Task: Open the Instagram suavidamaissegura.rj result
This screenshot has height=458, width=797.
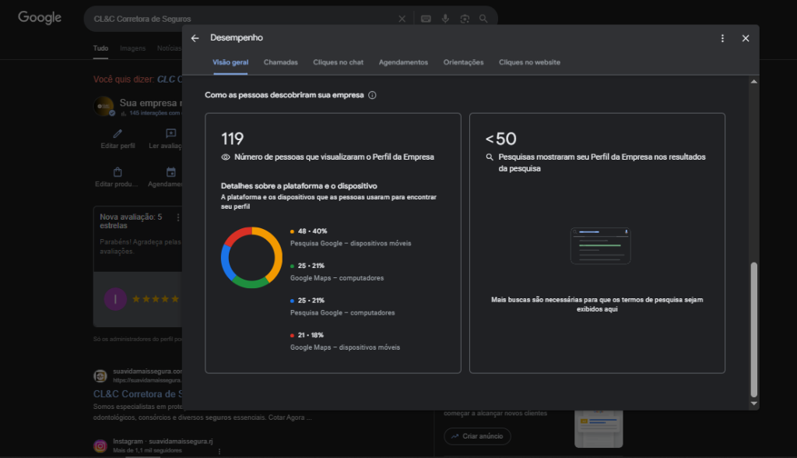Action: (163, 441)
